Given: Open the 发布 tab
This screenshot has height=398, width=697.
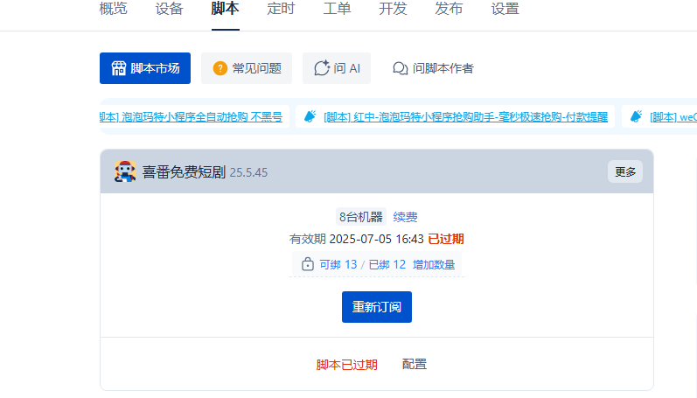Looking at the screenshot, I should [449, 9].
